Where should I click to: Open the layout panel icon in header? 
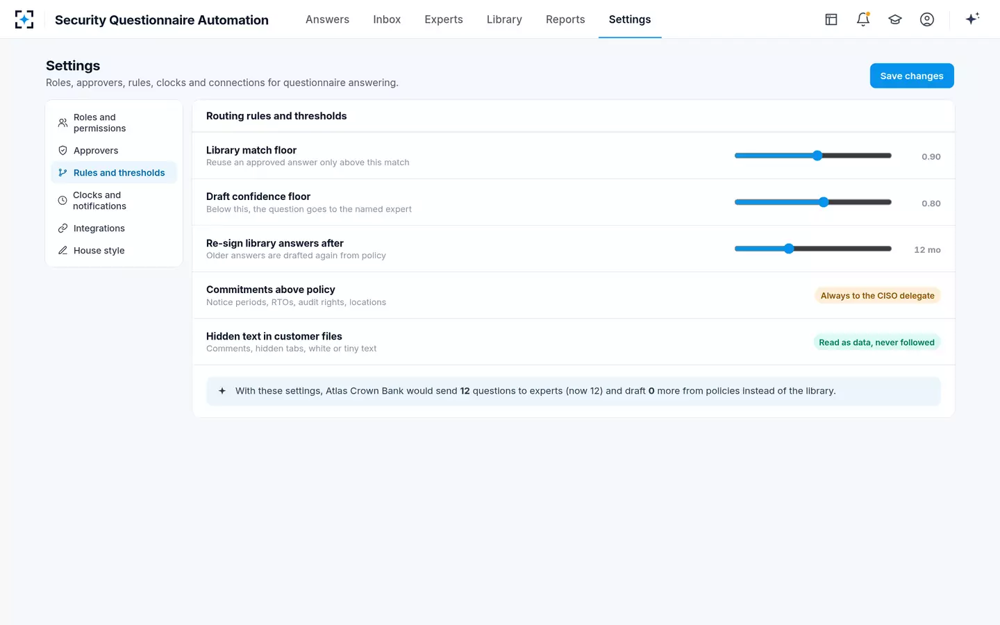831,19
